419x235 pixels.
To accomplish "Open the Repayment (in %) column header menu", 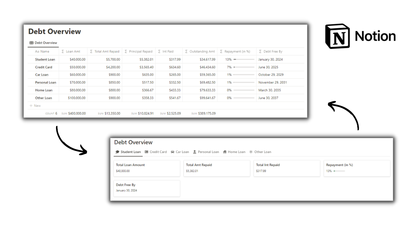I will coord(237,52).
